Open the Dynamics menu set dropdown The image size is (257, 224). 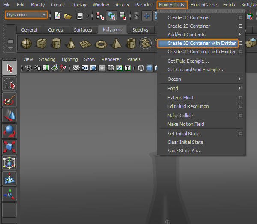click(27, 15)
